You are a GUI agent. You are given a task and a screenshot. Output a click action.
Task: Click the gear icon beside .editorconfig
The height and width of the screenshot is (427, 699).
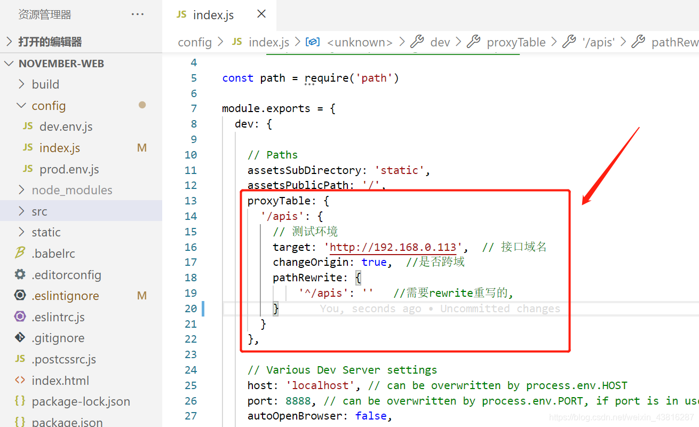pyautogui.click(x=20, y=274)
